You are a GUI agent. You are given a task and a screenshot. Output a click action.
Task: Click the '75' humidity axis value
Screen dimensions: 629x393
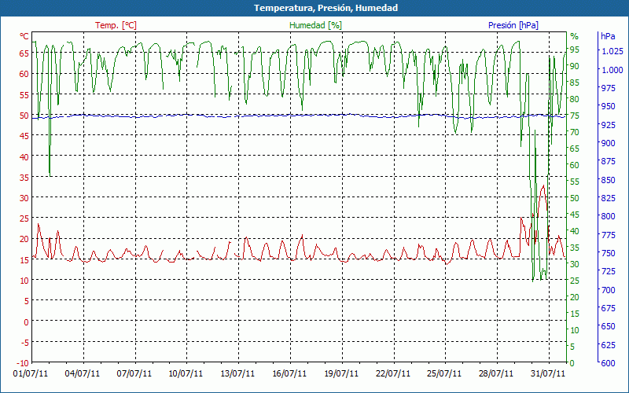click(575, 116)
